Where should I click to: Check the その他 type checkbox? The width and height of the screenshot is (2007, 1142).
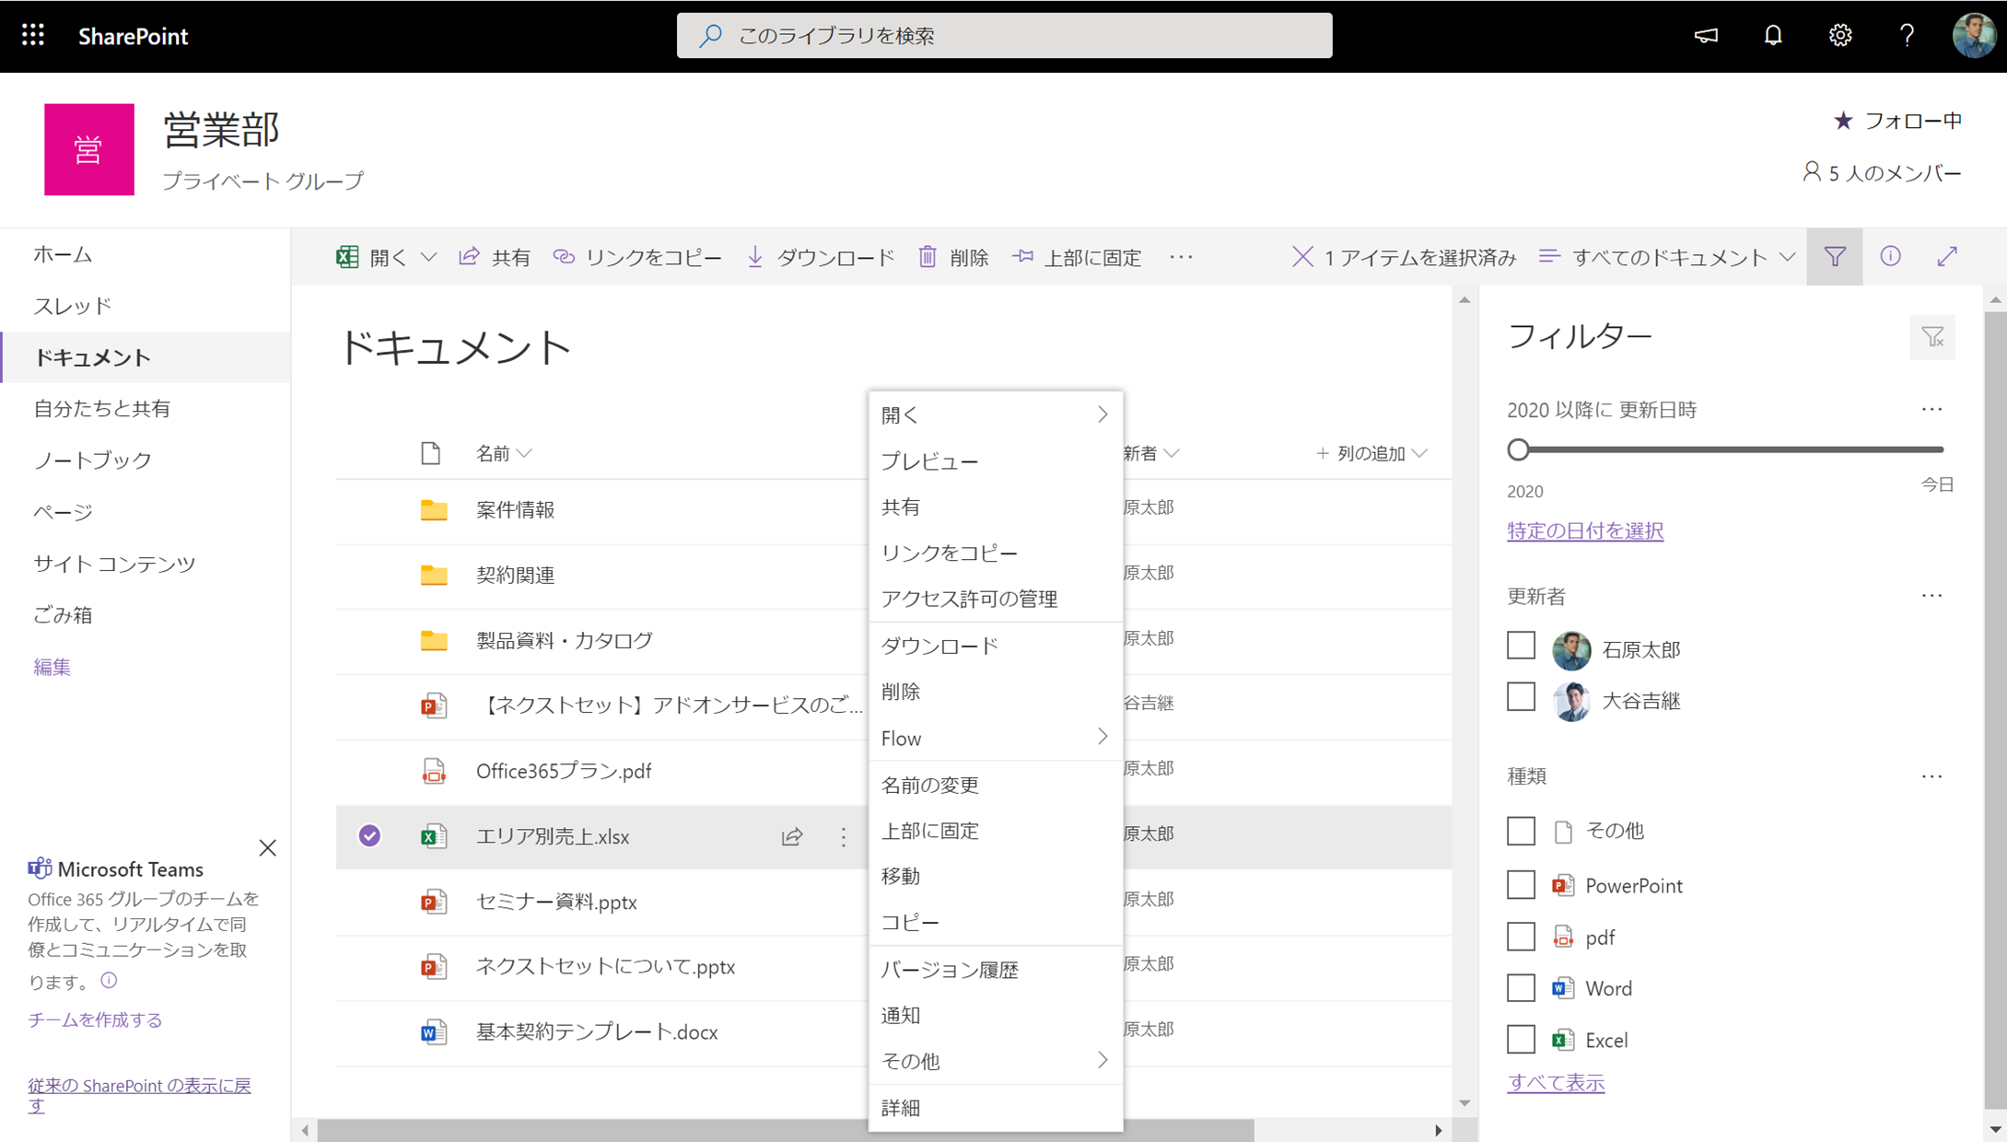(x=1522, y=831)
